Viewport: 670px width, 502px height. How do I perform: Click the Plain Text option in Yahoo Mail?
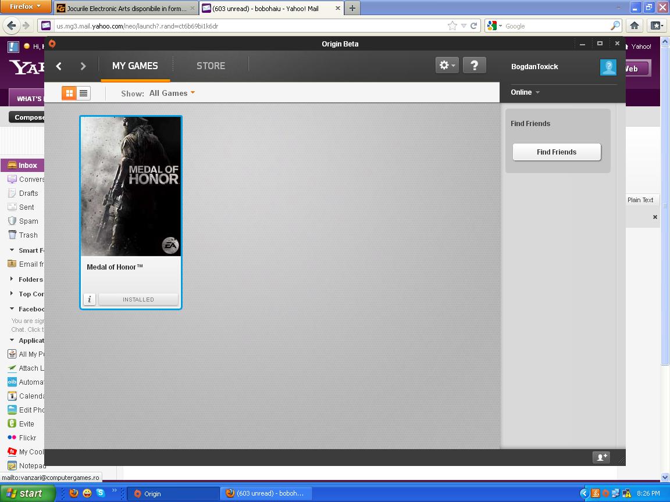(640, 200)
